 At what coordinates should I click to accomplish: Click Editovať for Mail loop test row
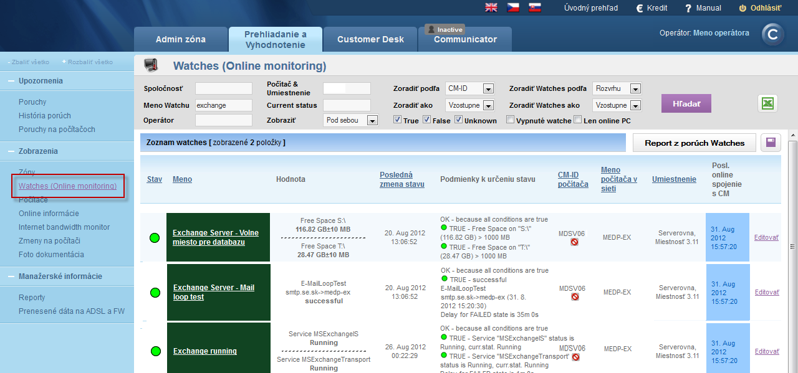[767, 292]
